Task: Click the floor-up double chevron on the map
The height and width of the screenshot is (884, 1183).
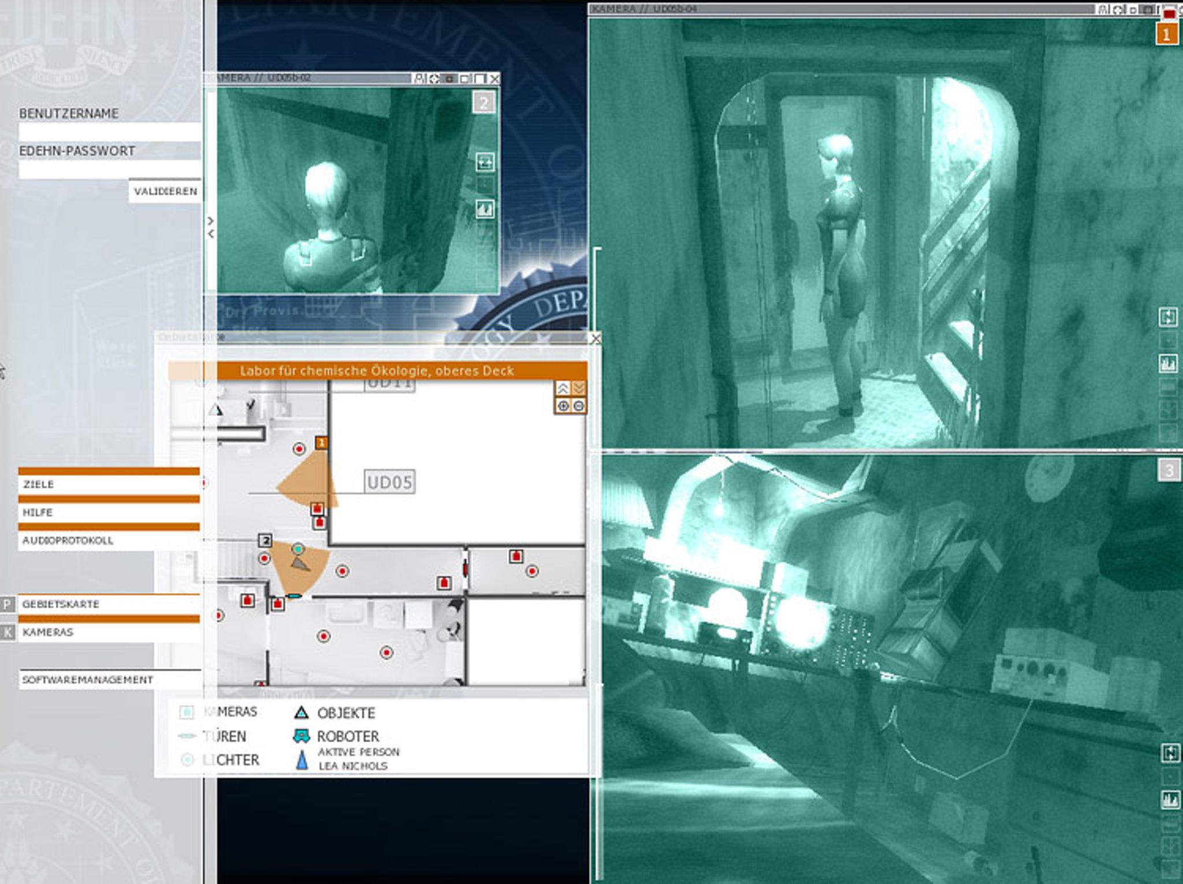Action: (563, 388)
